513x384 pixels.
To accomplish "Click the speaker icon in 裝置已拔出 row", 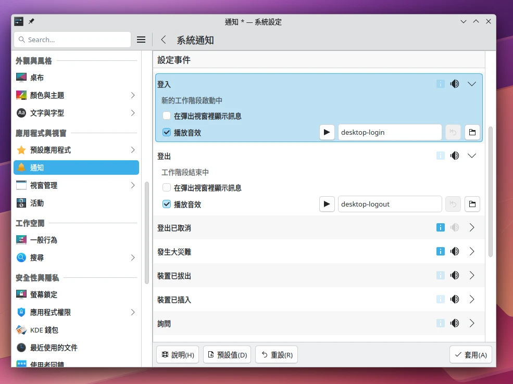I will coord(455,275).
